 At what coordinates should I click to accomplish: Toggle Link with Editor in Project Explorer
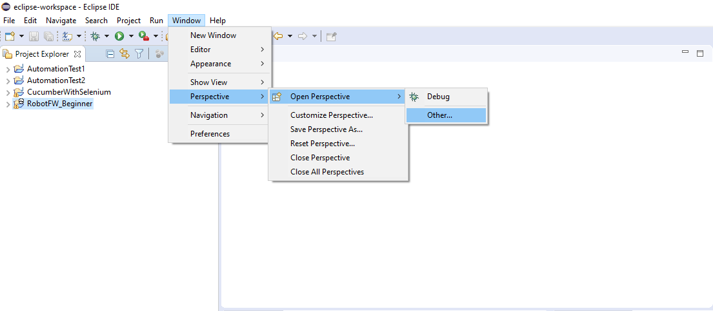coord(124,54)
